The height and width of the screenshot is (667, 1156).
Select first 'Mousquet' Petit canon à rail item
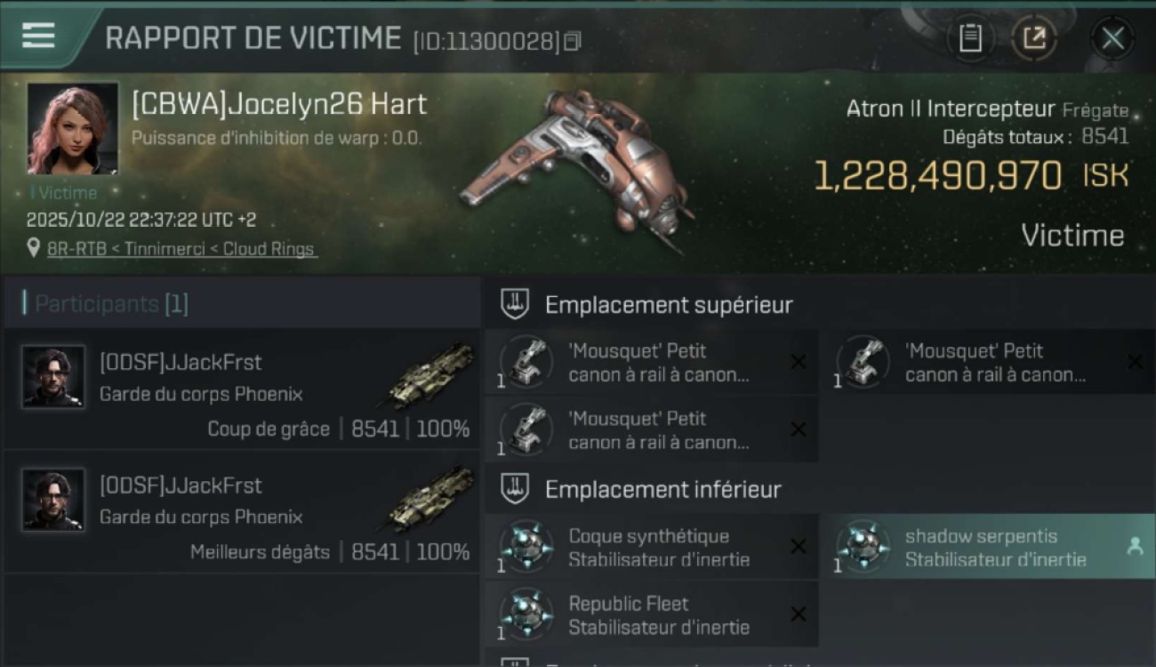[x=652, y=363]
